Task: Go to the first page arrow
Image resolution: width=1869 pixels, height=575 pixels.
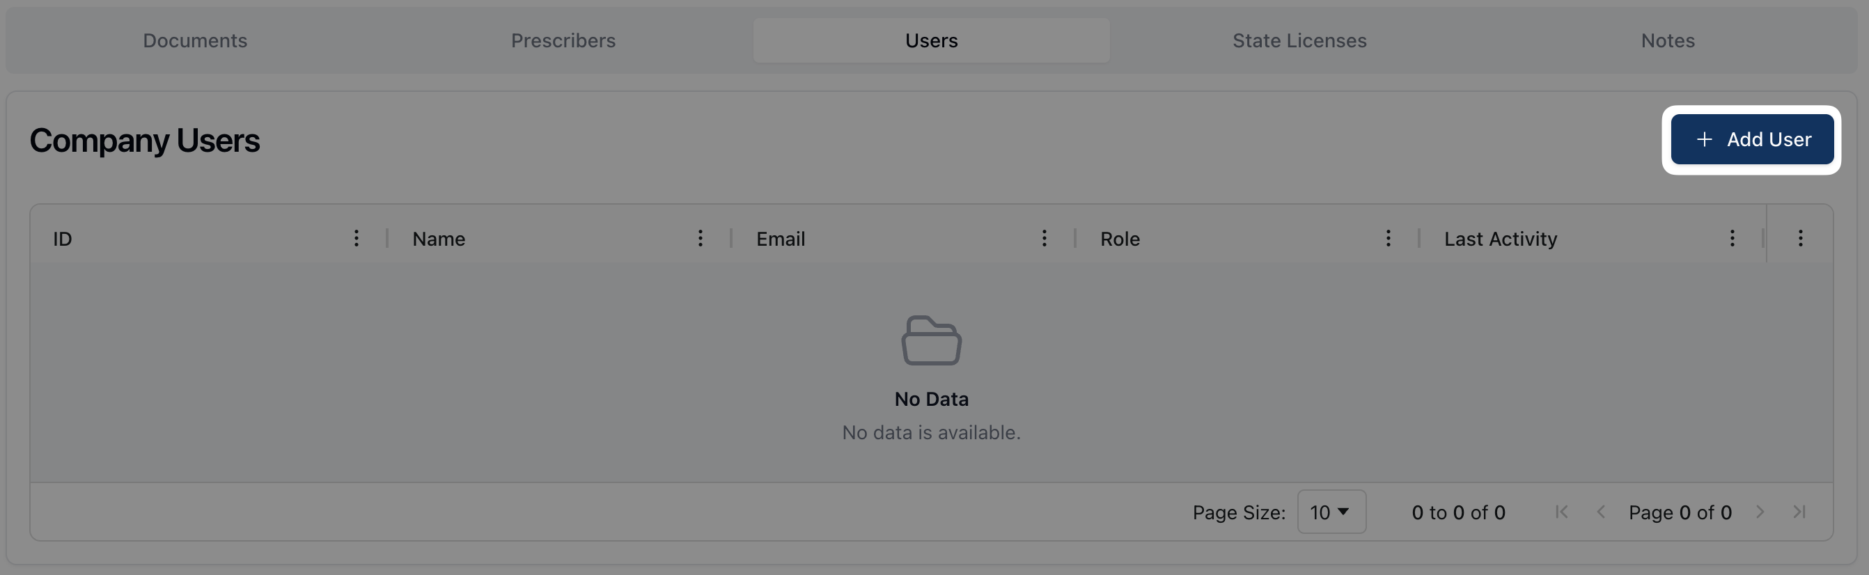Action: pos(1562,512)
